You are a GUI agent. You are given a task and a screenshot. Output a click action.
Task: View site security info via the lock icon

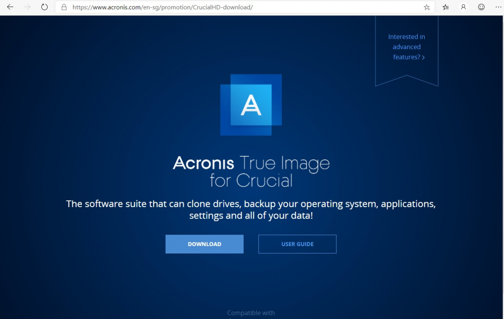[64, 7]
